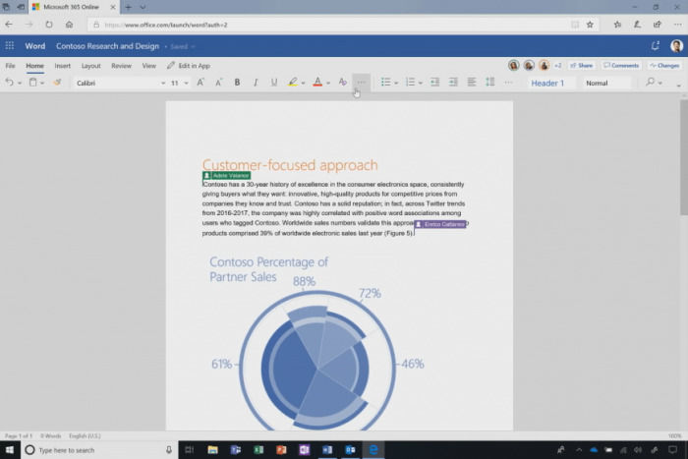Open the Insert tab
This screenshot has height=459, width=688.
[x=62, y=66]
